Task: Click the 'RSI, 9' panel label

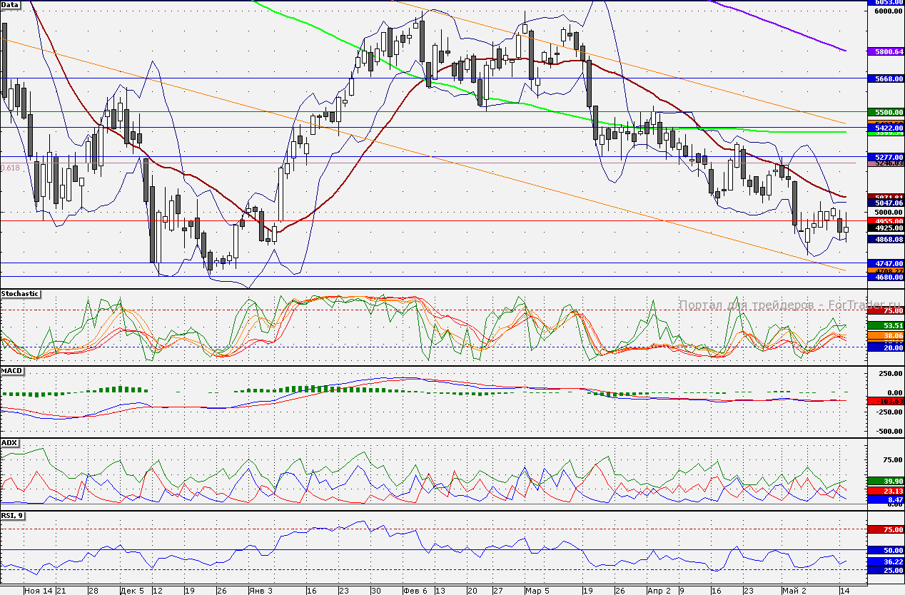Action: [13, 515]
